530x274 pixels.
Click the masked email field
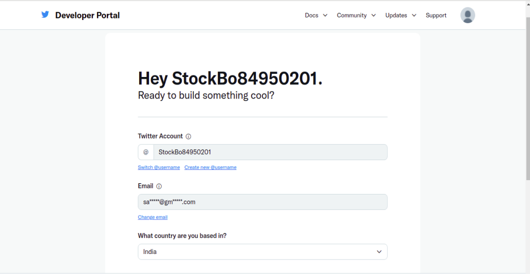click(262, 202)
